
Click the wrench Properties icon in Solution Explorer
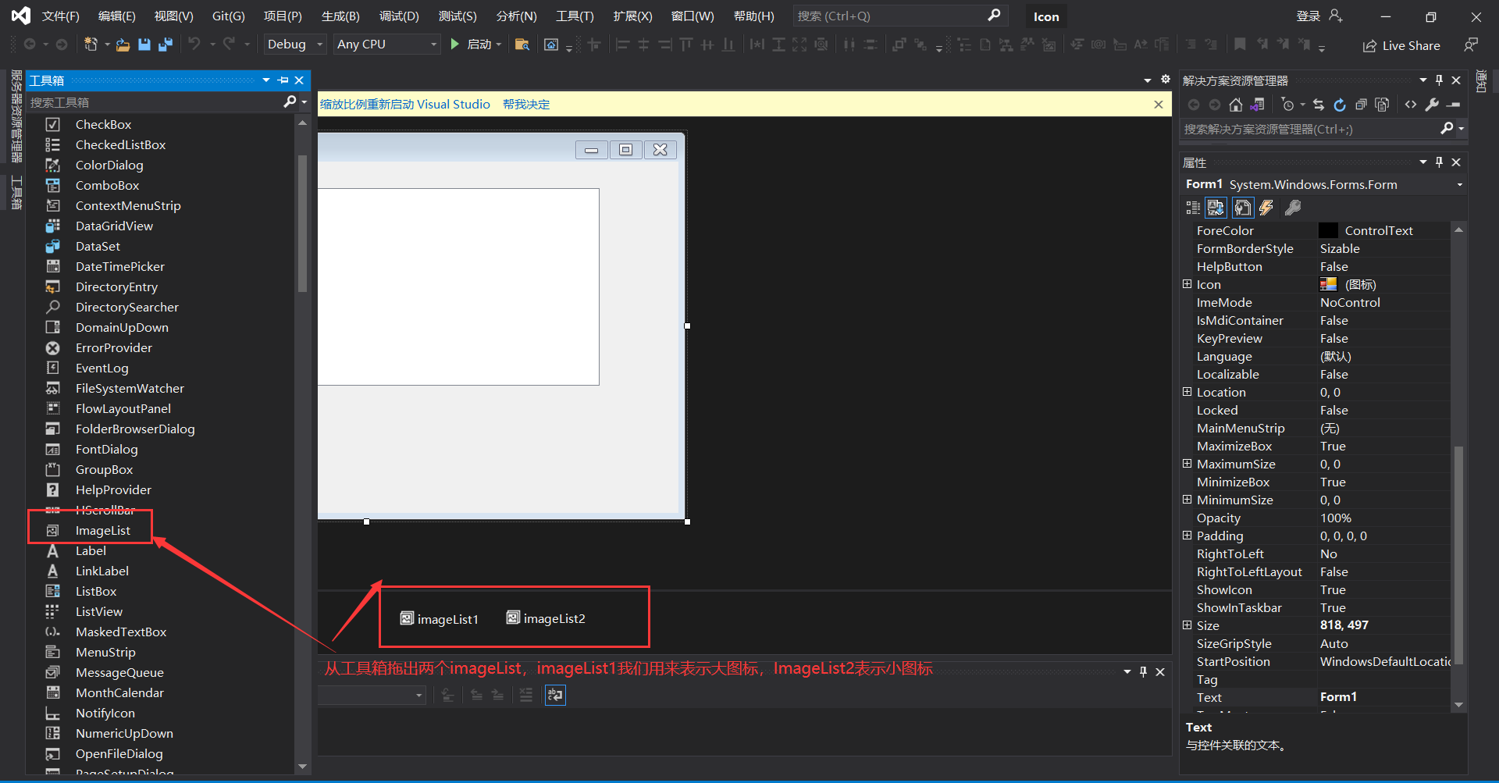click(x=1432, y=105)
